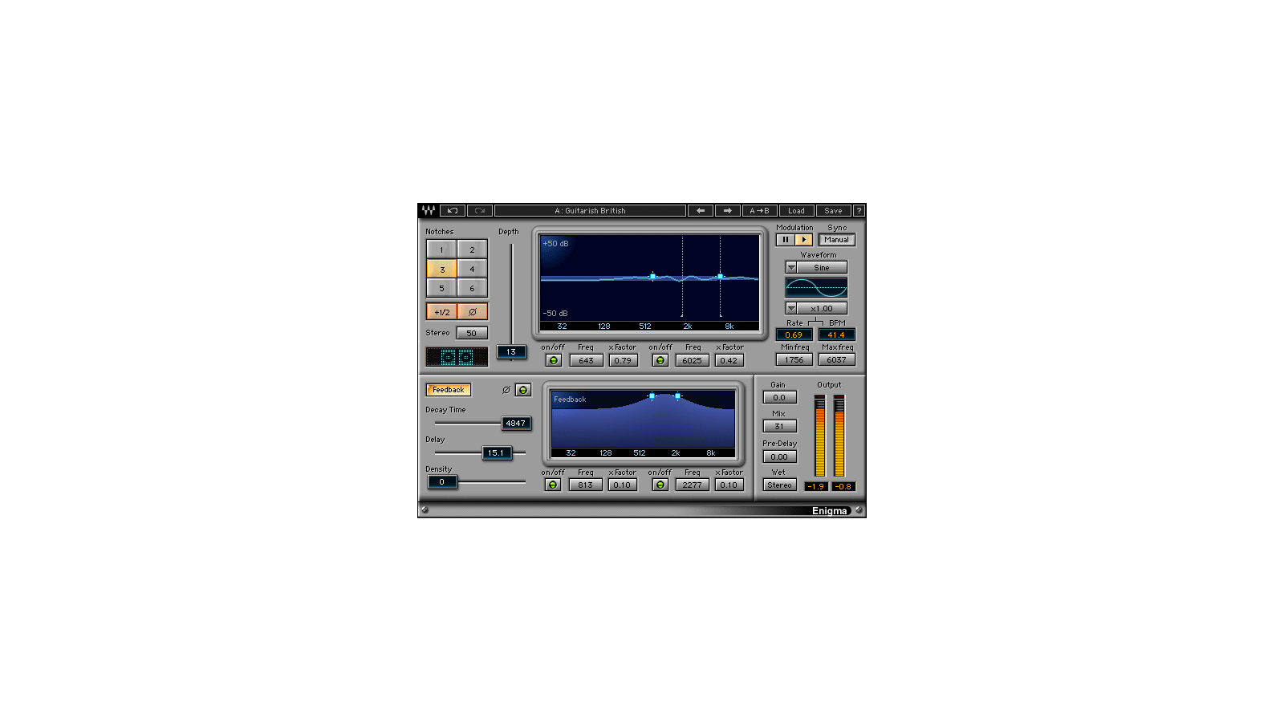Click the Freq value 643
The image size is (1284, 722).
(586, 360)
